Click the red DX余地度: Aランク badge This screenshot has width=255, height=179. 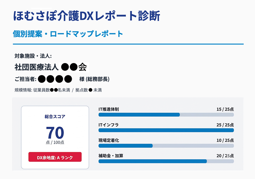click(55, 157)
